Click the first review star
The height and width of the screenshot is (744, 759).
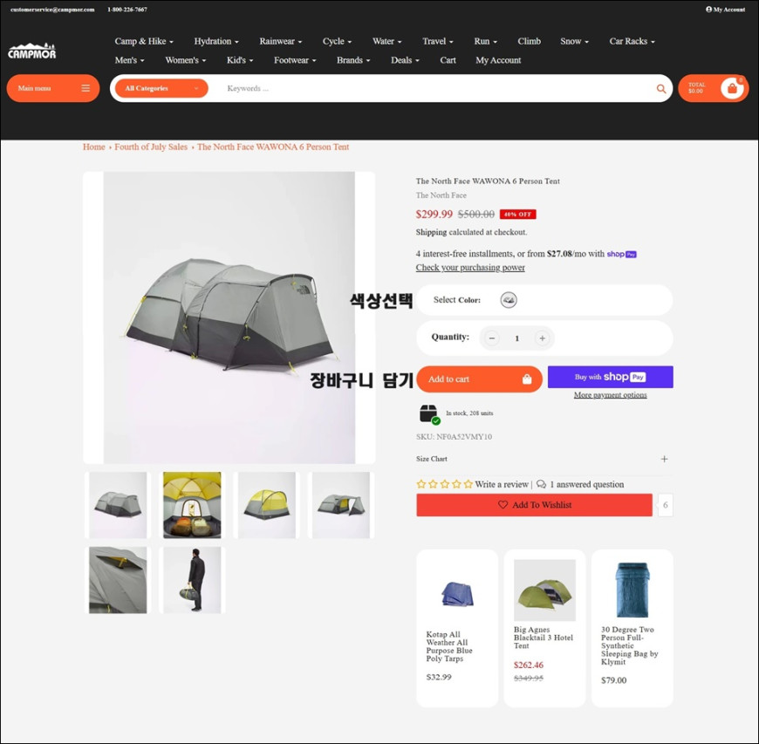click(421, 484)
